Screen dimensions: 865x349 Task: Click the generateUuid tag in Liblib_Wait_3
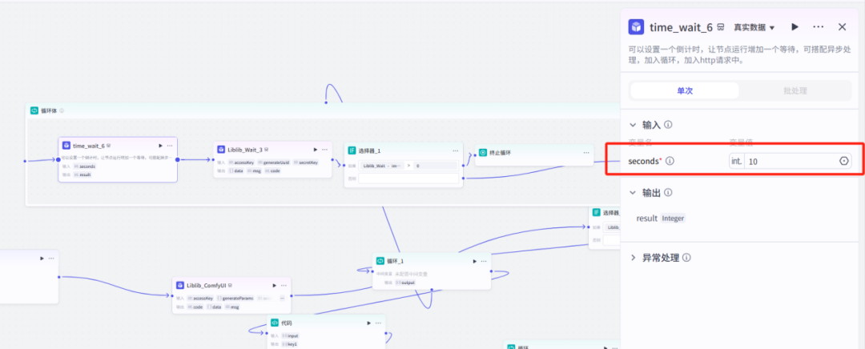[275, 162]
